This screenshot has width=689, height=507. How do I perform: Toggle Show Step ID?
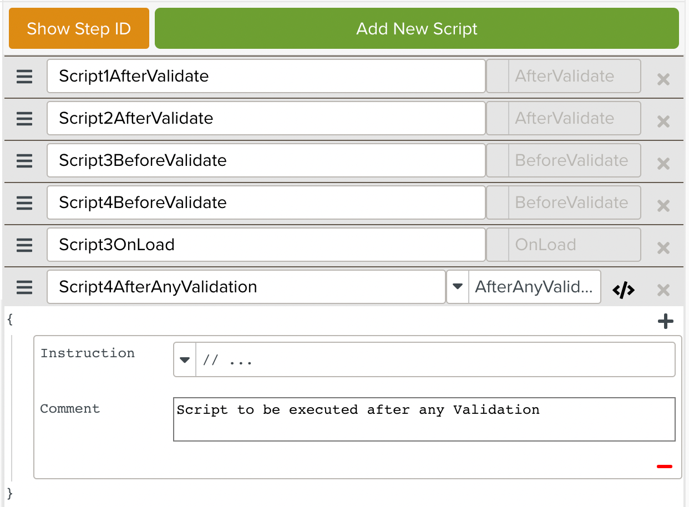pos(79,28)
